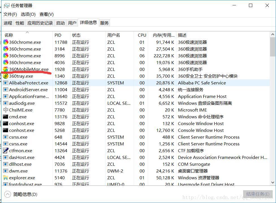Click the 360MobileMgr.exe process icon
This screenshot has width=276, height=203.
(6, 69)
